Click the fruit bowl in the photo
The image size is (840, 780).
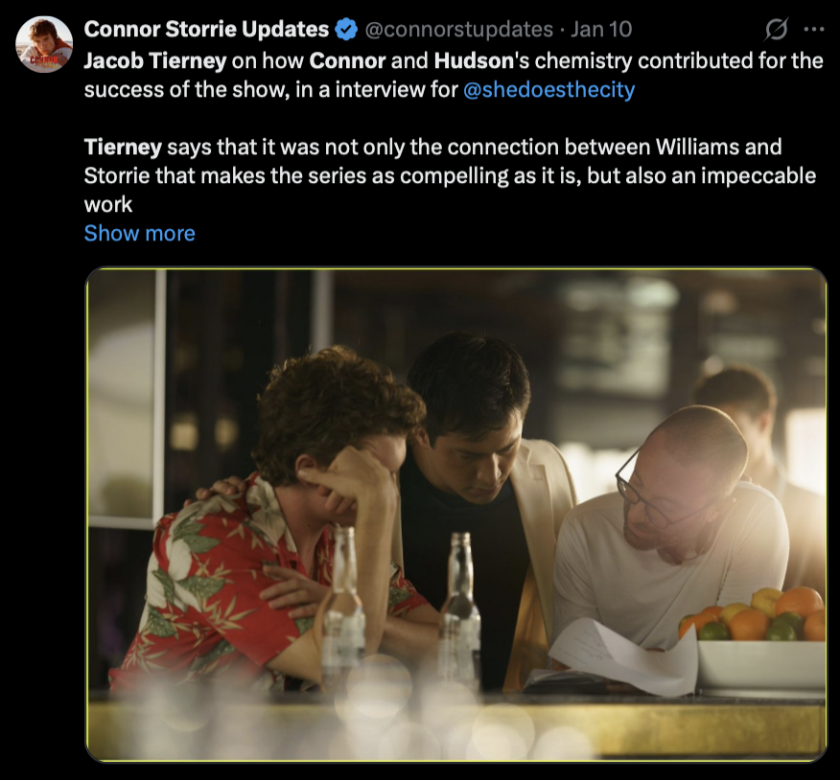(x=756, y=640)
